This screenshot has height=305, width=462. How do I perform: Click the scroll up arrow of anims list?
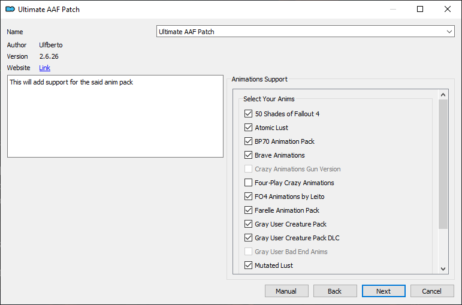pos(443,95)
